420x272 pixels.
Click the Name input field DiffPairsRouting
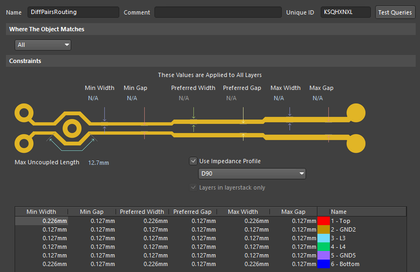pos(73,12)
